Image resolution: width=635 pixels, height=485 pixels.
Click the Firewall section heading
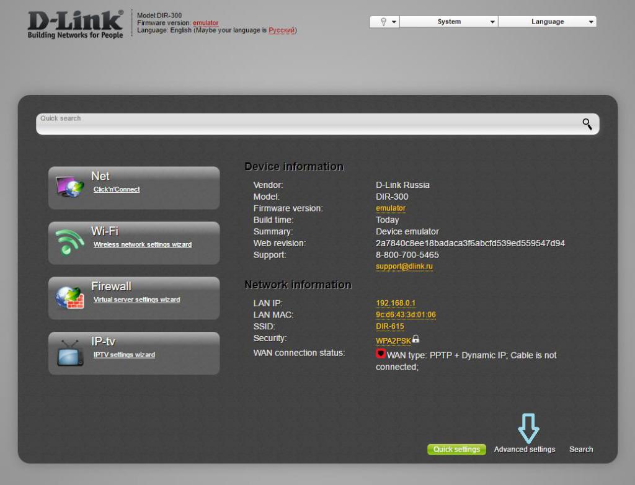tap(112, 286)
